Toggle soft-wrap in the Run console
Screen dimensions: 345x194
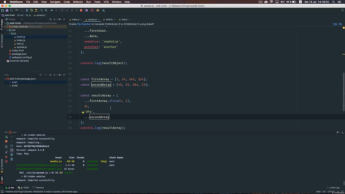pyautogui.click(x=12, y=146)
